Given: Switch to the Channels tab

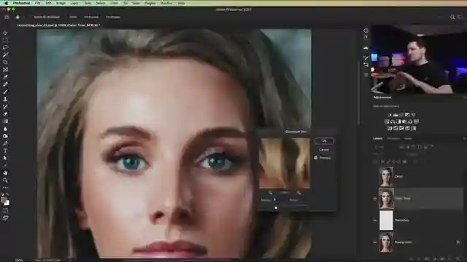Looking at the screenshot, I should pos(393,138).
